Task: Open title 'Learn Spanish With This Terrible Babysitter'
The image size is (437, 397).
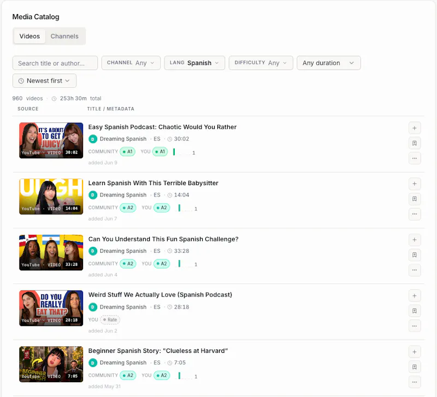Action: [x=153, y=183]
